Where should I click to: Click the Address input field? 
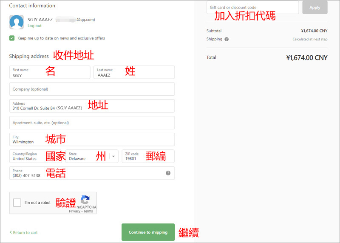point(92,106)
